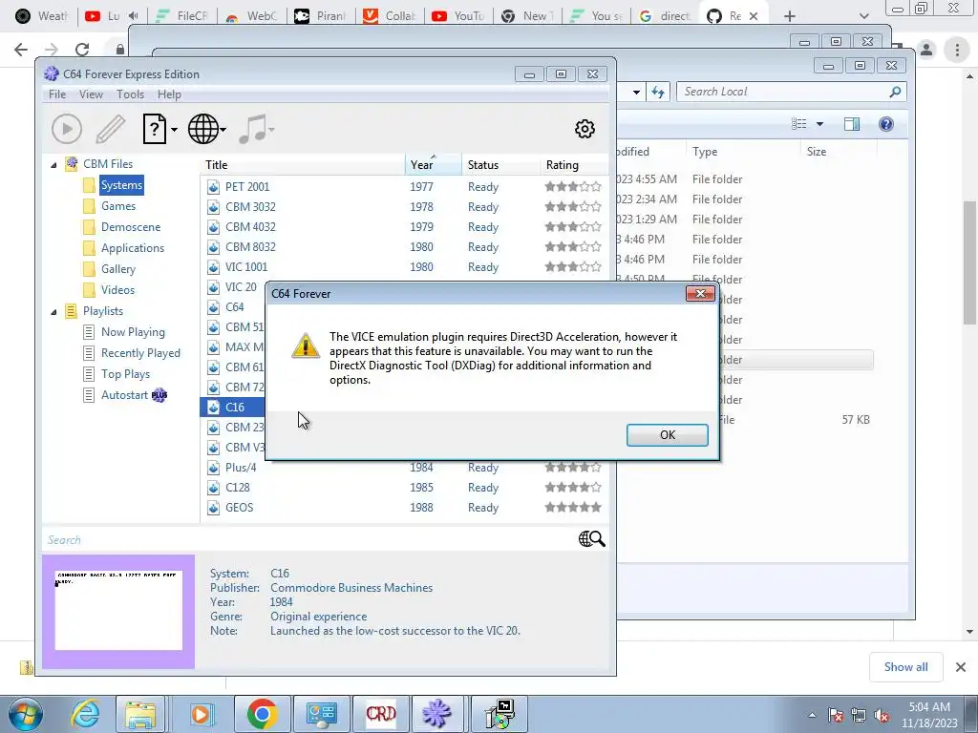Select the Systems folder

pos(121,185)
